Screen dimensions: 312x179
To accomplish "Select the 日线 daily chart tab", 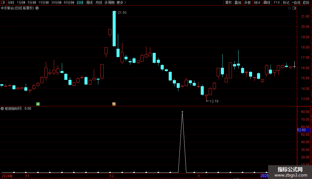I will point(80,2).
